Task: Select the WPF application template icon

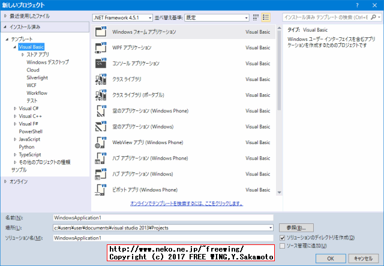Action: [101, 47]
